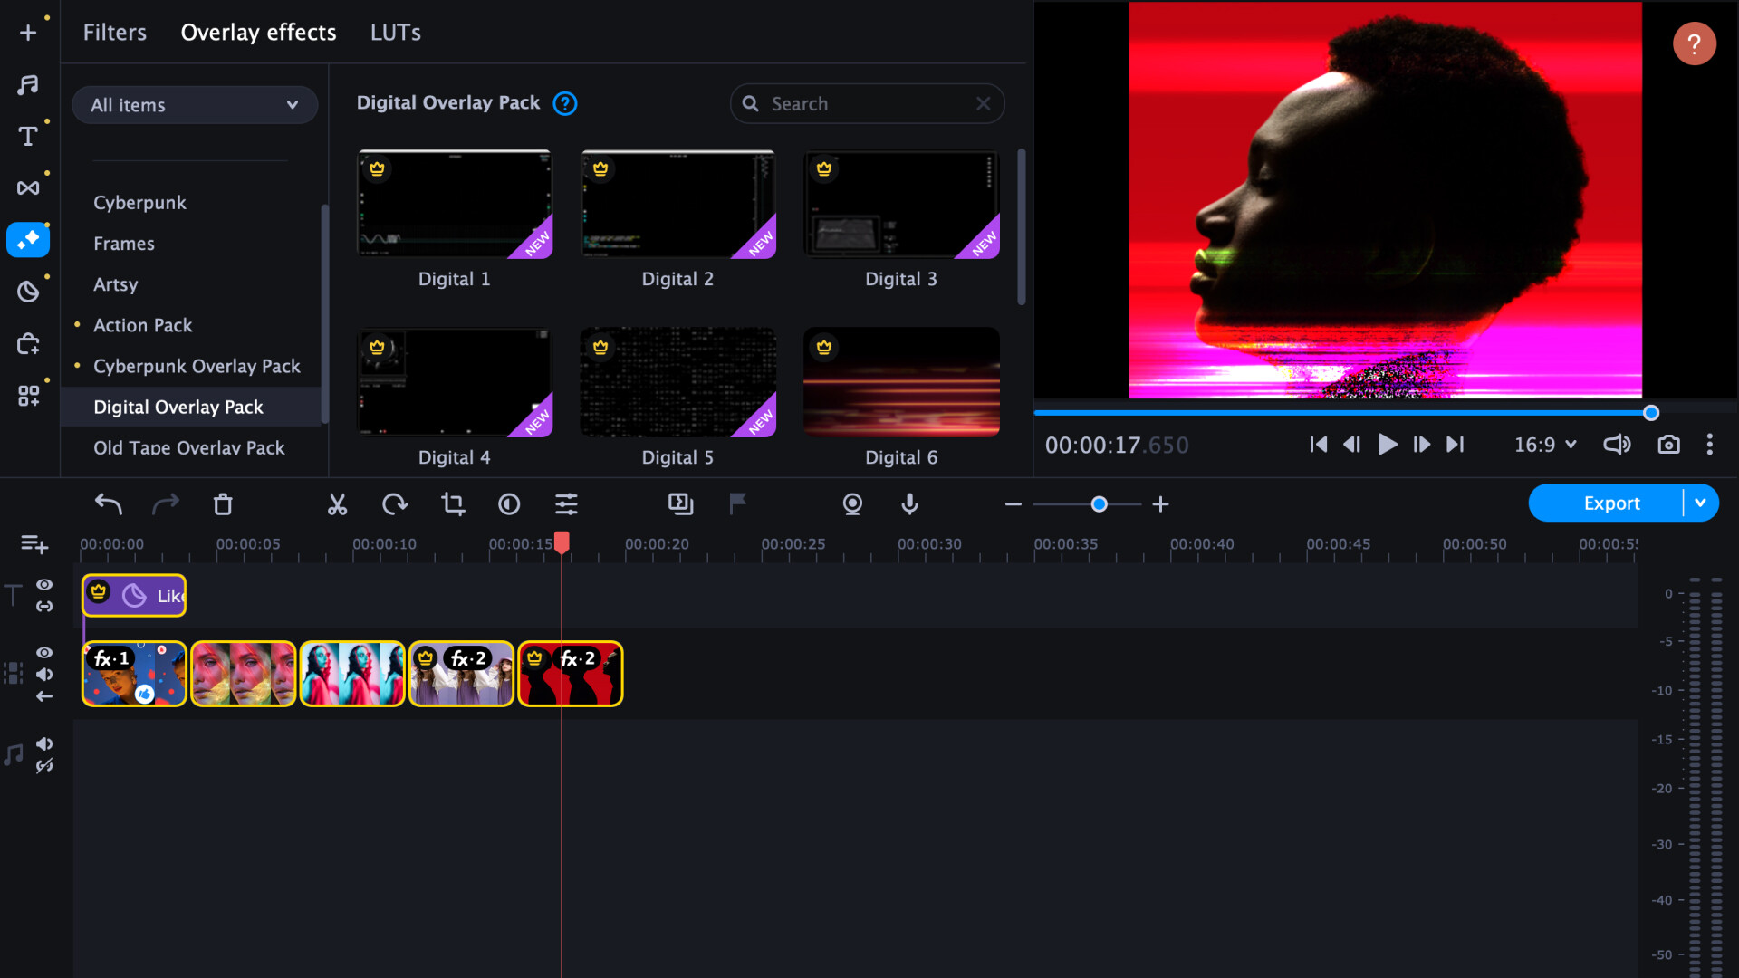This screenshot has width=1739, height=978.
Task: Select the LUTs tab
Action: coord(394,33)
